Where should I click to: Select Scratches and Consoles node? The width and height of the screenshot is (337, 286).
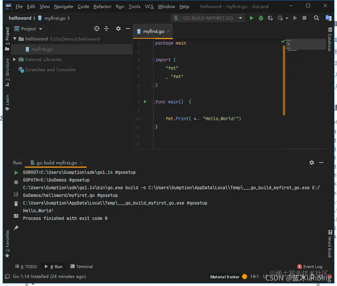point(50,69)
